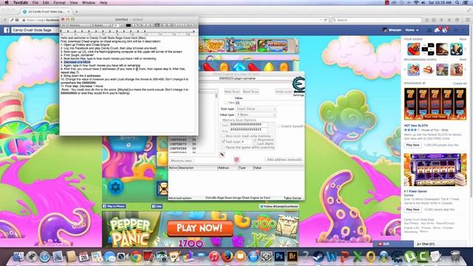473x266 pixels.
Task: Open TextEdit list bullets dropdown
Action: [x=188, y=25]
